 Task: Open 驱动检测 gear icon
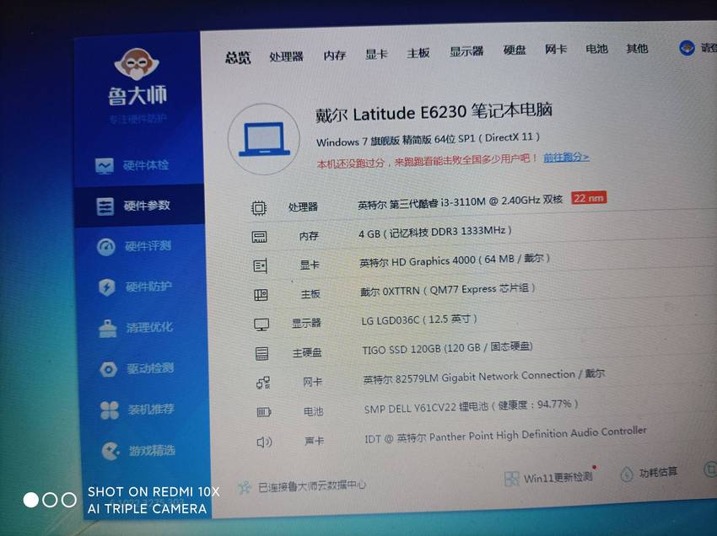pyautogui.click(x=108, y=369)
